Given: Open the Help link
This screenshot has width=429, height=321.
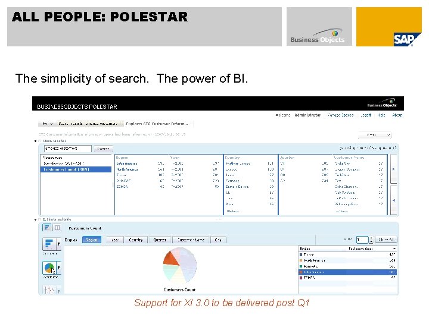Looking at the screenshot, I should [381, 115].
